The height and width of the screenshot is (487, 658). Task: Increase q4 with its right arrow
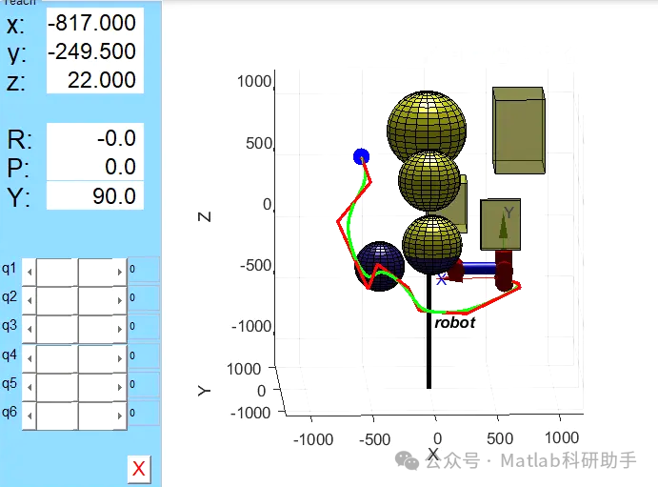120,358
